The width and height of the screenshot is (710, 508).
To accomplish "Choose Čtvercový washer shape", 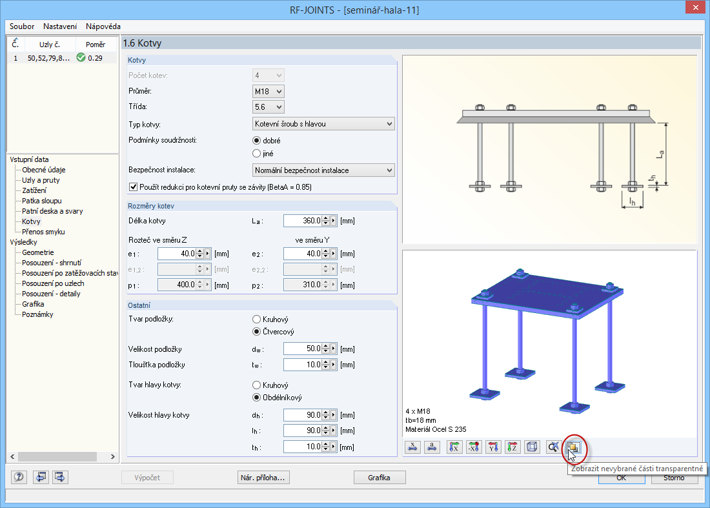I will tap(257, 331).
